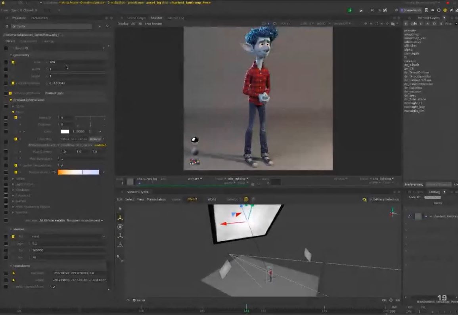This screenshot has width=458, height=315.
Task: Open the primary dropdown below Monitor
Action: [x=195, y=179]
